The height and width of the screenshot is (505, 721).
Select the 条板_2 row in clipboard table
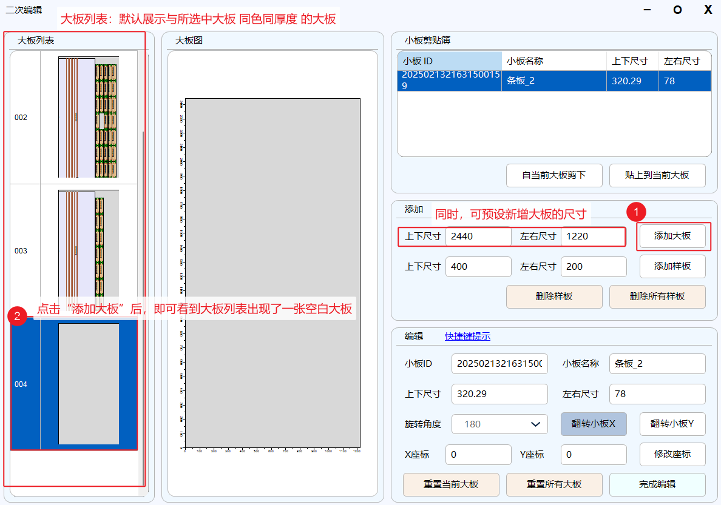pos(553,81)
